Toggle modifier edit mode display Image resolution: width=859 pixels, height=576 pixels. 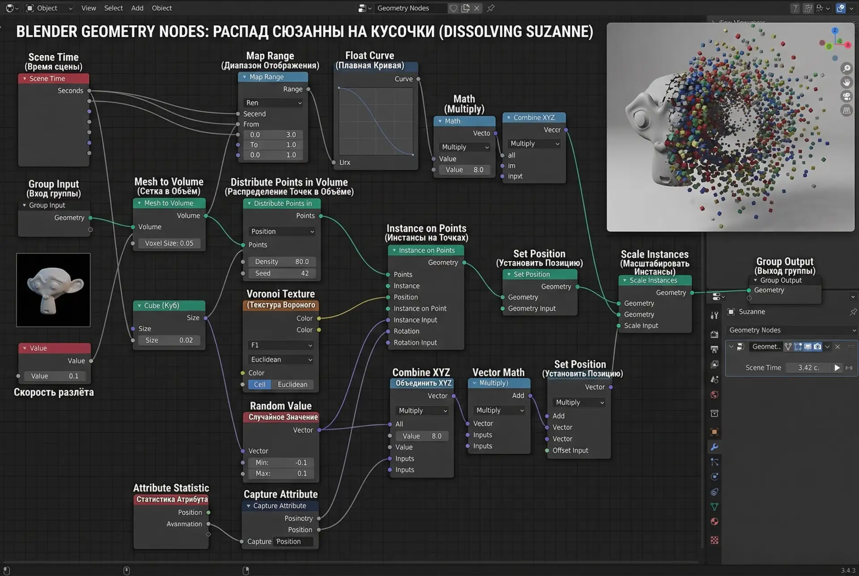(798, 347)
